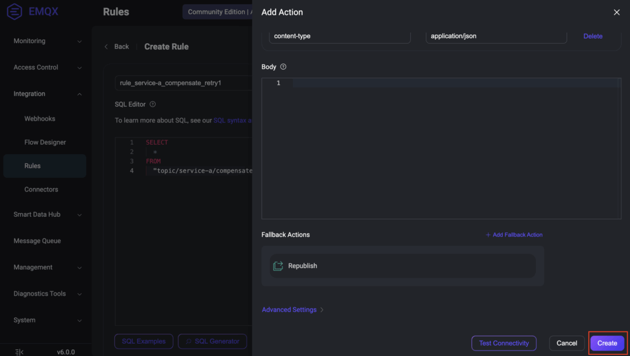Image resolution: width=630 pixels, height=356 pixels.
Task: Click the Republish fallback action icon
Action: coord(278,266)
